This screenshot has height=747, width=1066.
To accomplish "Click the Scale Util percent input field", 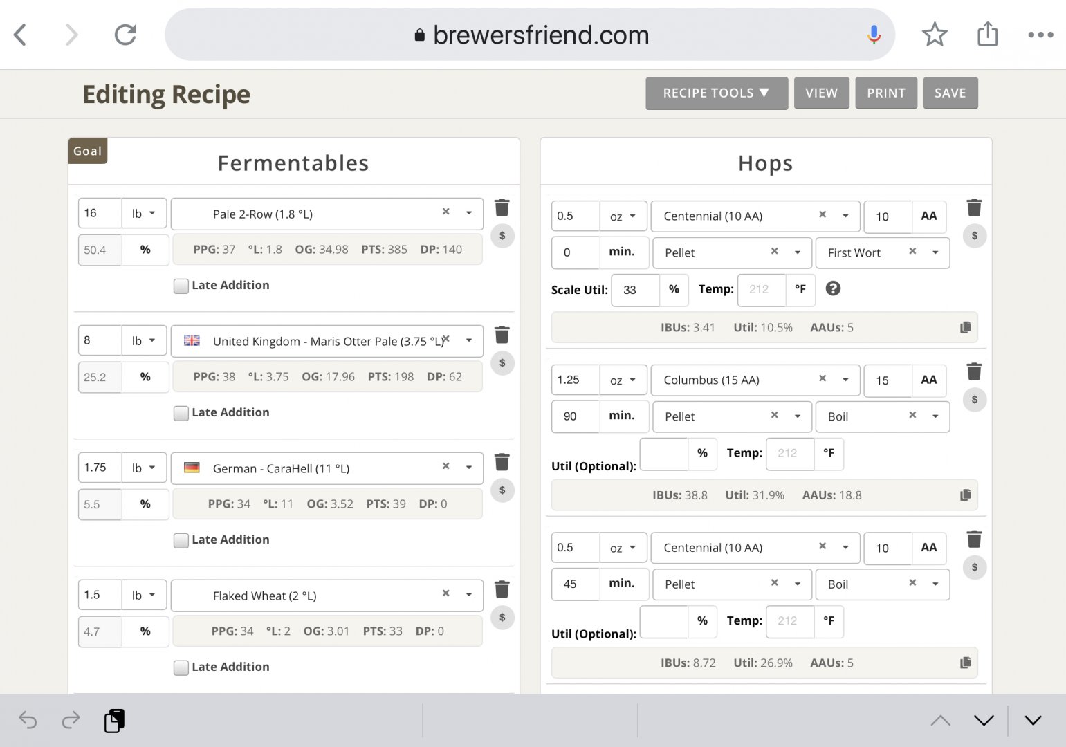I will [636, 290].
